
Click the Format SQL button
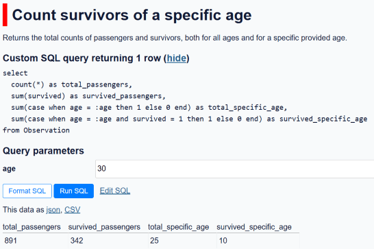[27, 191]
